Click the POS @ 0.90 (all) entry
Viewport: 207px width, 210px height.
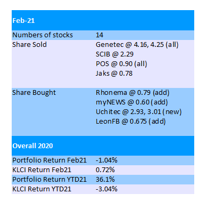coord(121,64)
